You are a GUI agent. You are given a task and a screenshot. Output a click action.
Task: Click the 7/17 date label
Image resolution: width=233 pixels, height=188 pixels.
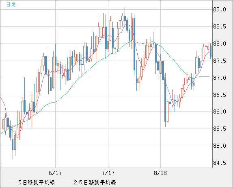108,173
